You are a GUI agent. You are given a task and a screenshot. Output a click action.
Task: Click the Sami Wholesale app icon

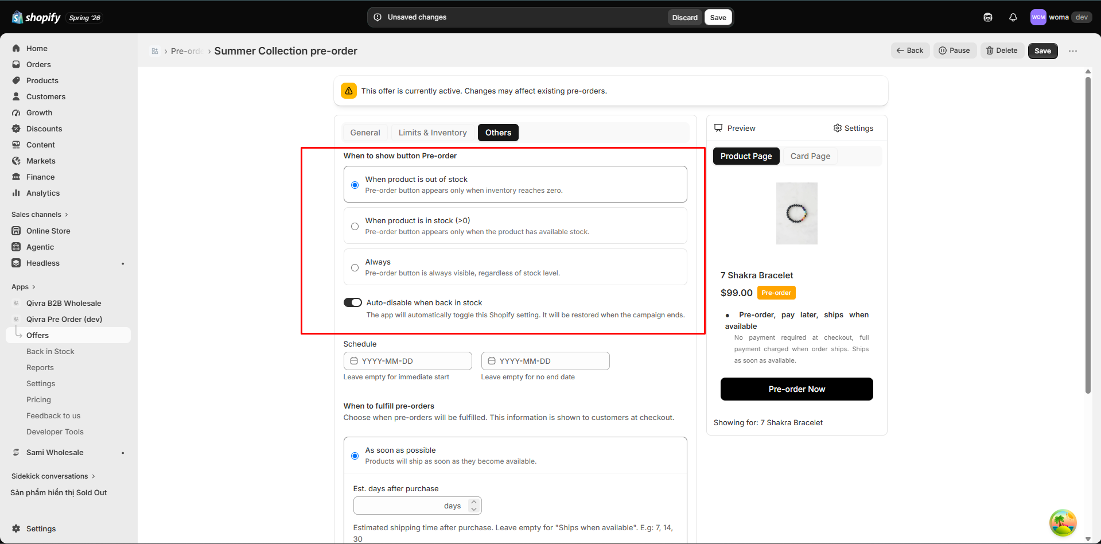[16, 452]
